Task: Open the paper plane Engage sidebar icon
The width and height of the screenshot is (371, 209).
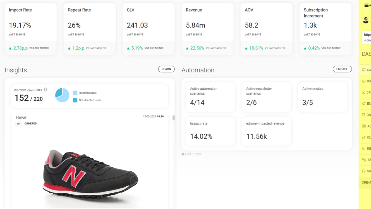Action: (364, 104)
